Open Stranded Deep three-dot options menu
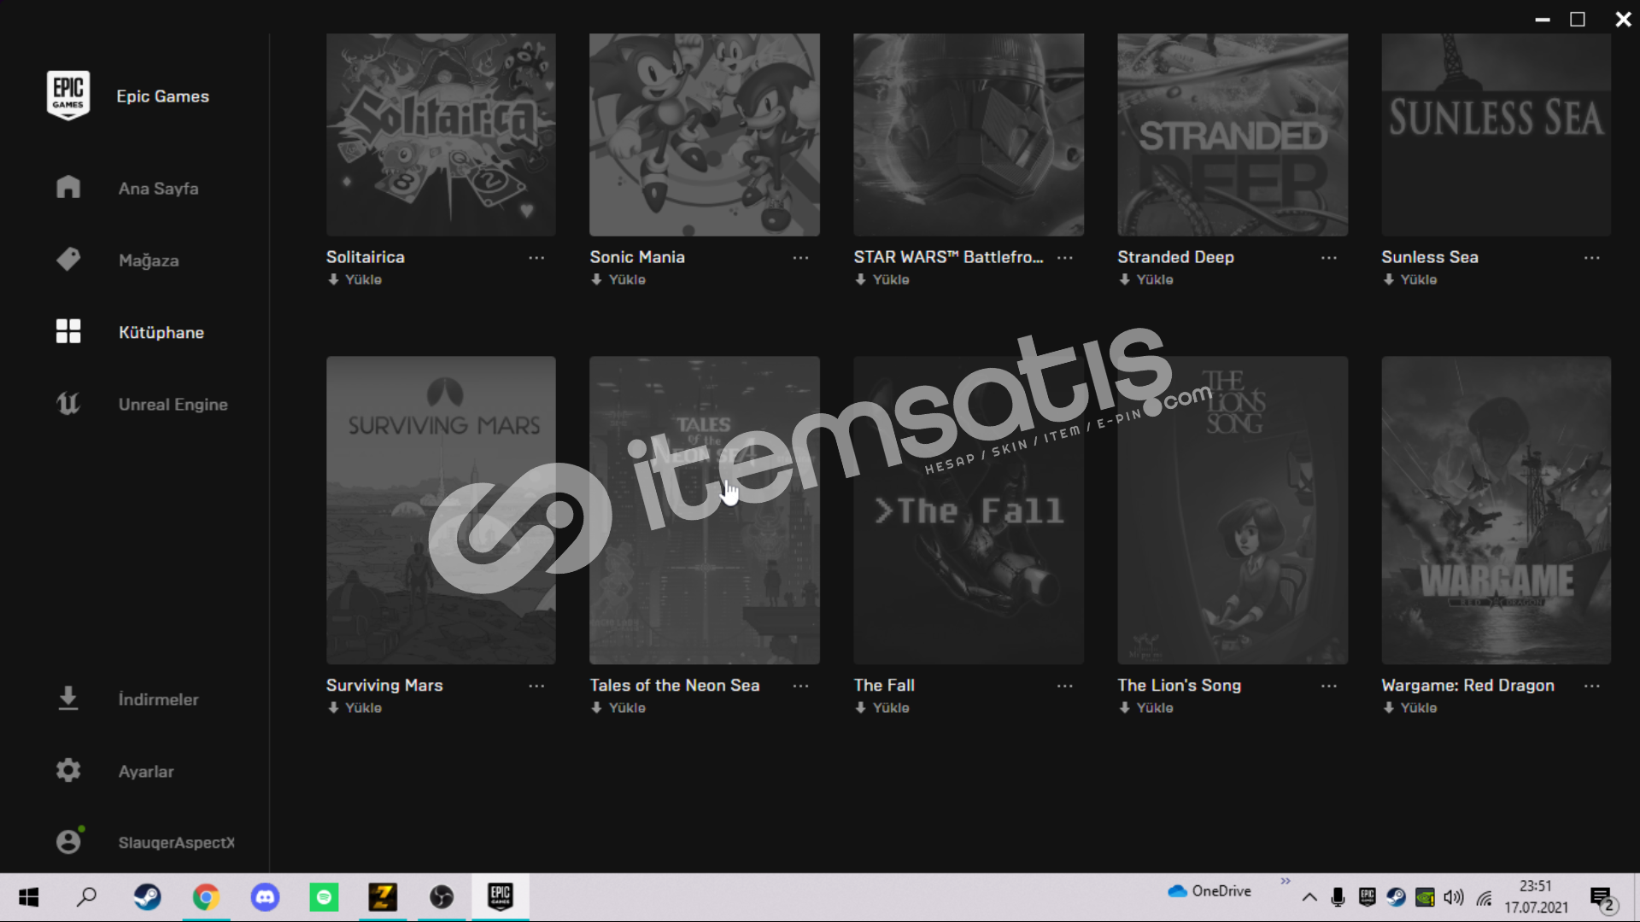 click(1329, 258)
